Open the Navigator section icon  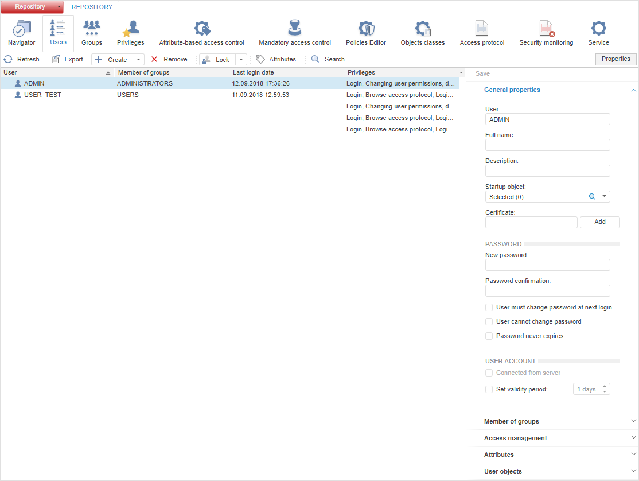click(22, 29)
